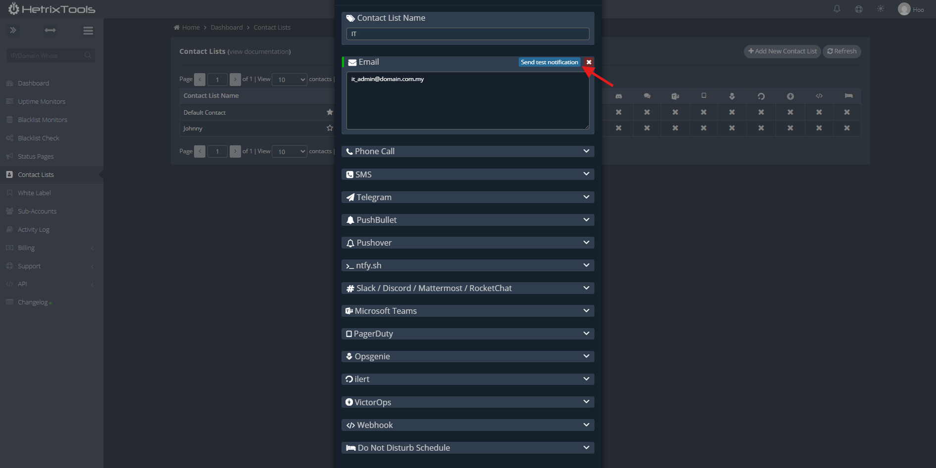Toggle star for Default Contact row
936x468 pixels.
[330, 112]
